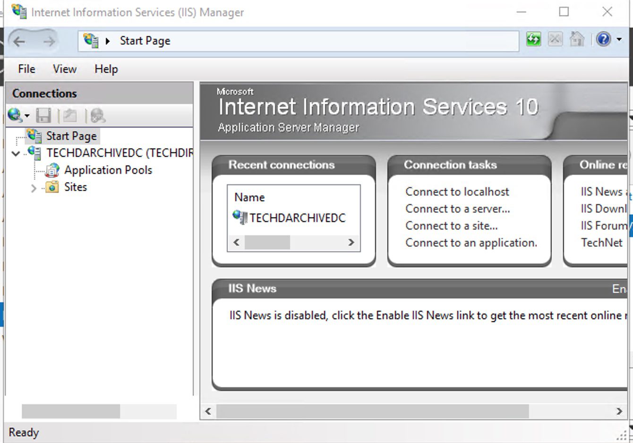This screenshot has height=443, width=633.
Task: Select Sites in the Connections tree
Action: (76, 187)
